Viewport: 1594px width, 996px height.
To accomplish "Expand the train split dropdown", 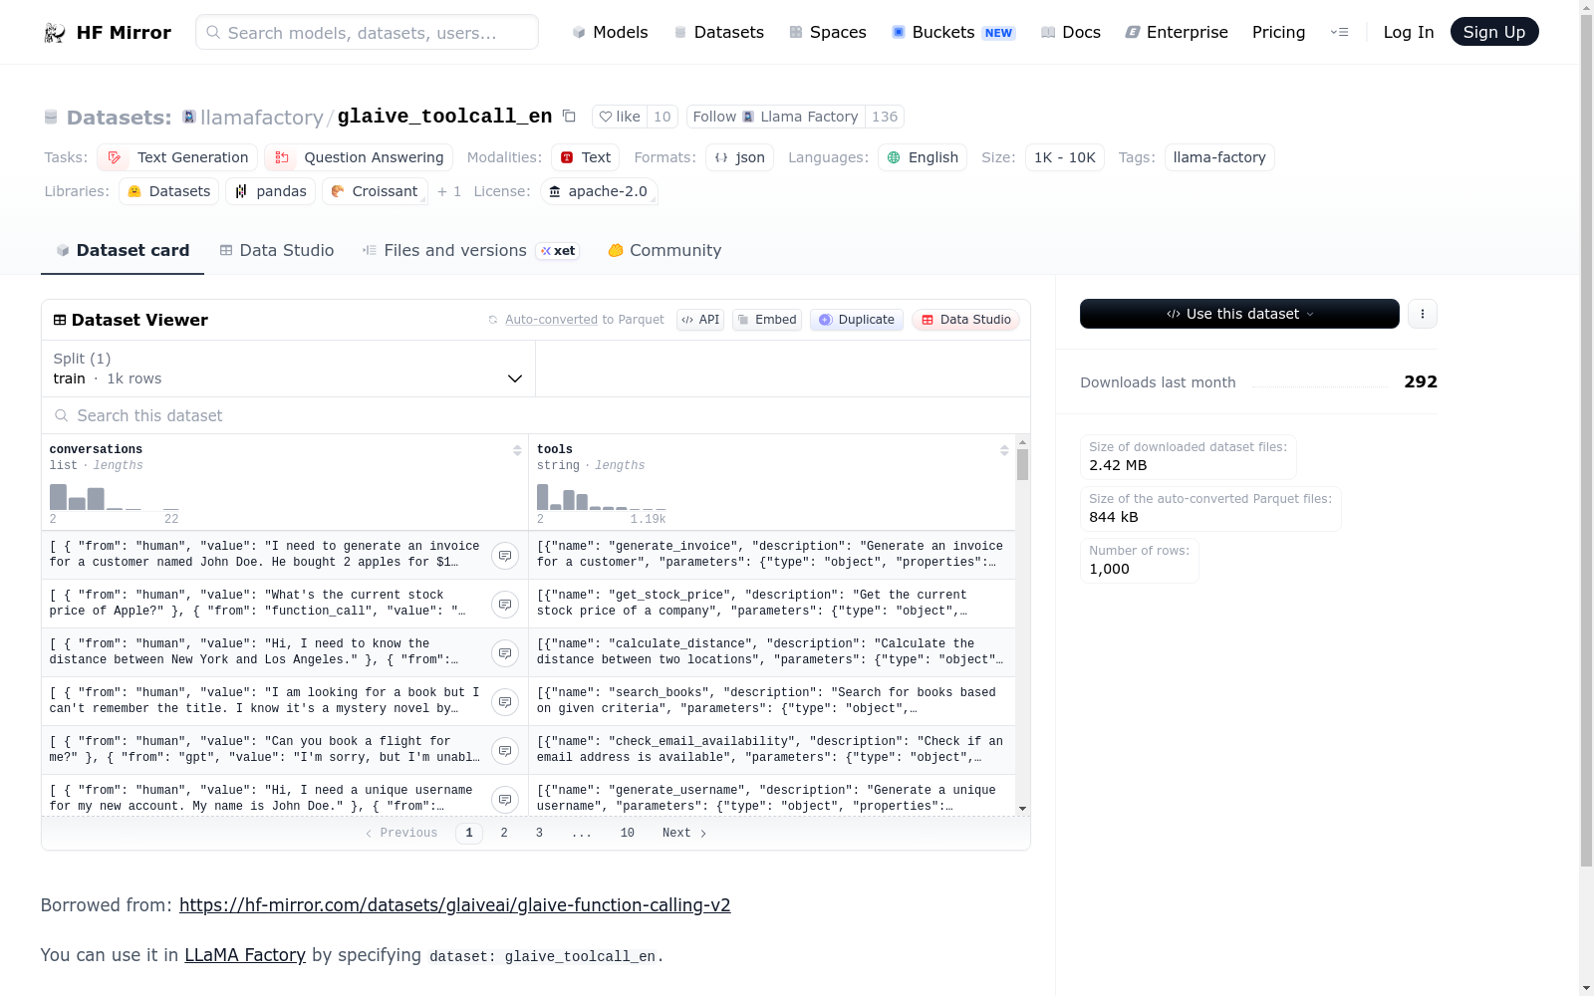I will (x=288, y=369).
